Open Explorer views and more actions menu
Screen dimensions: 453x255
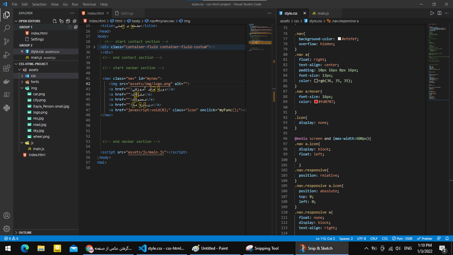(72, 13)
